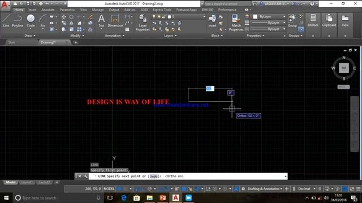Expand the Properties panel
This screenshot has width=362, height=203.
pyautogui.click(x=255, y=36)
